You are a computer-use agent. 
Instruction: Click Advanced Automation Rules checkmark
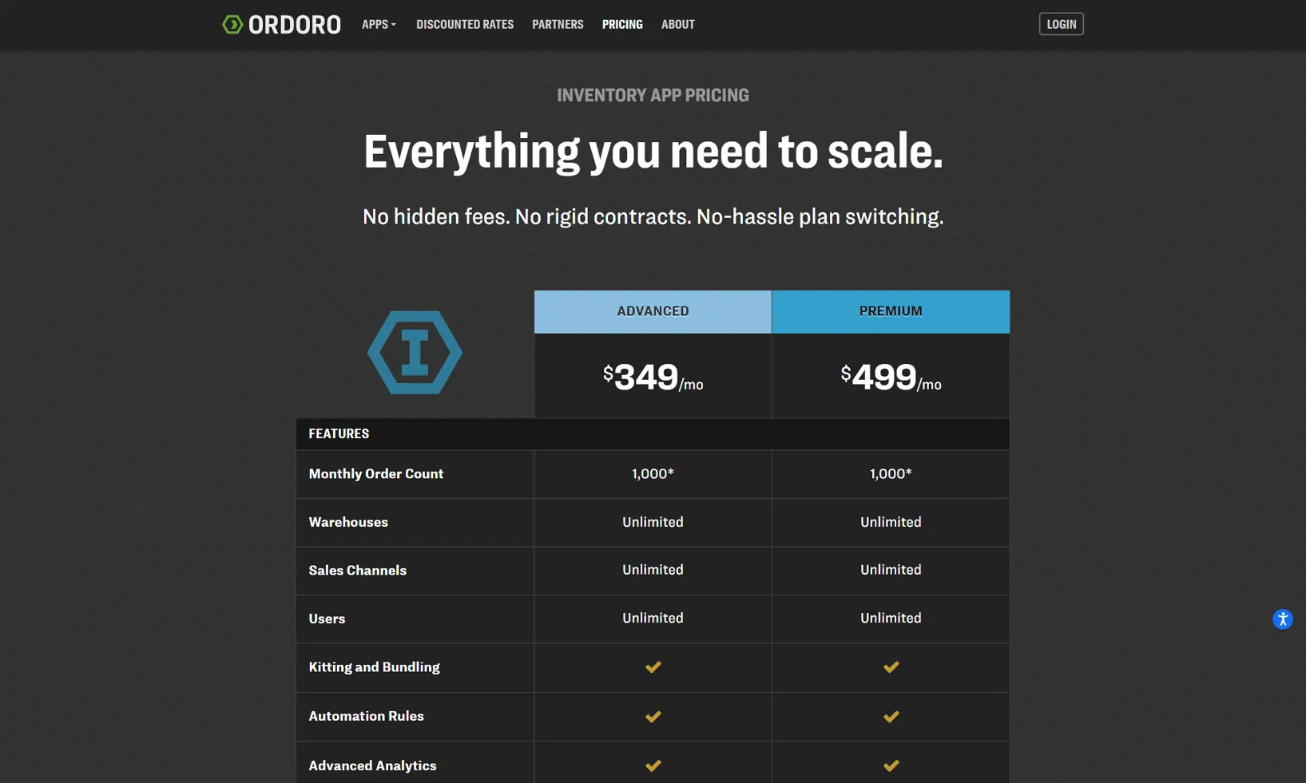(653, 717)
